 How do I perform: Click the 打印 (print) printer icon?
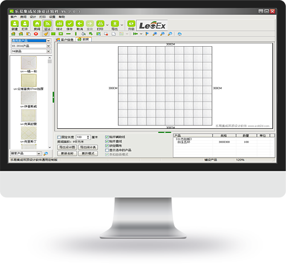coord(100,25)
